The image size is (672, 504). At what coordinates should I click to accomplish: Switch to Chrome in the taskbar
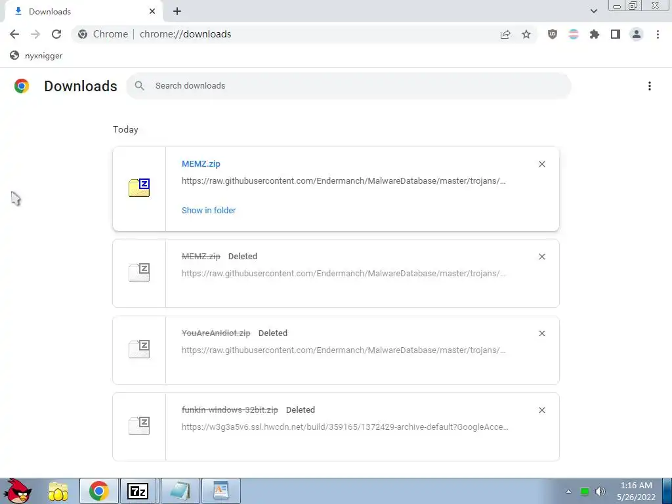[x=98, y=491]
